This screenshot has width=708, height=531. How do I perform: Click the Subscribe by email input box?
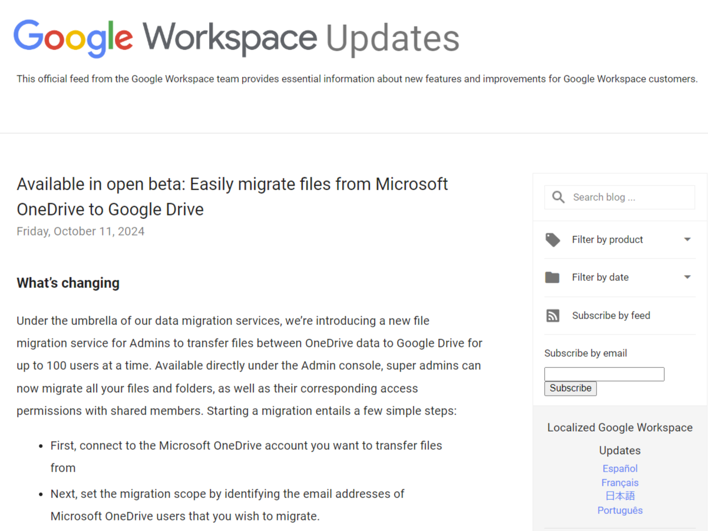[x=604, y=374]
